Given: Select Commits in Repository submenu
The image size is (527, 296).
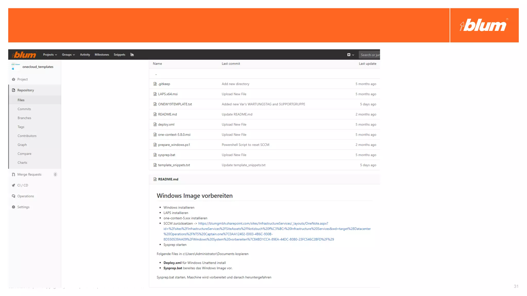Looking at the screenshot, I should pyautogui.click(x=24, y=109).
